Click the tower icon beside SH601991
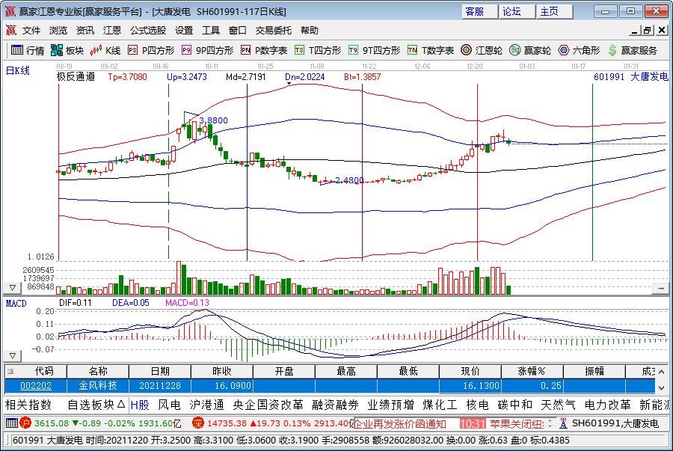Viewport: 673px width, 451px height. [x=564, y=423]
